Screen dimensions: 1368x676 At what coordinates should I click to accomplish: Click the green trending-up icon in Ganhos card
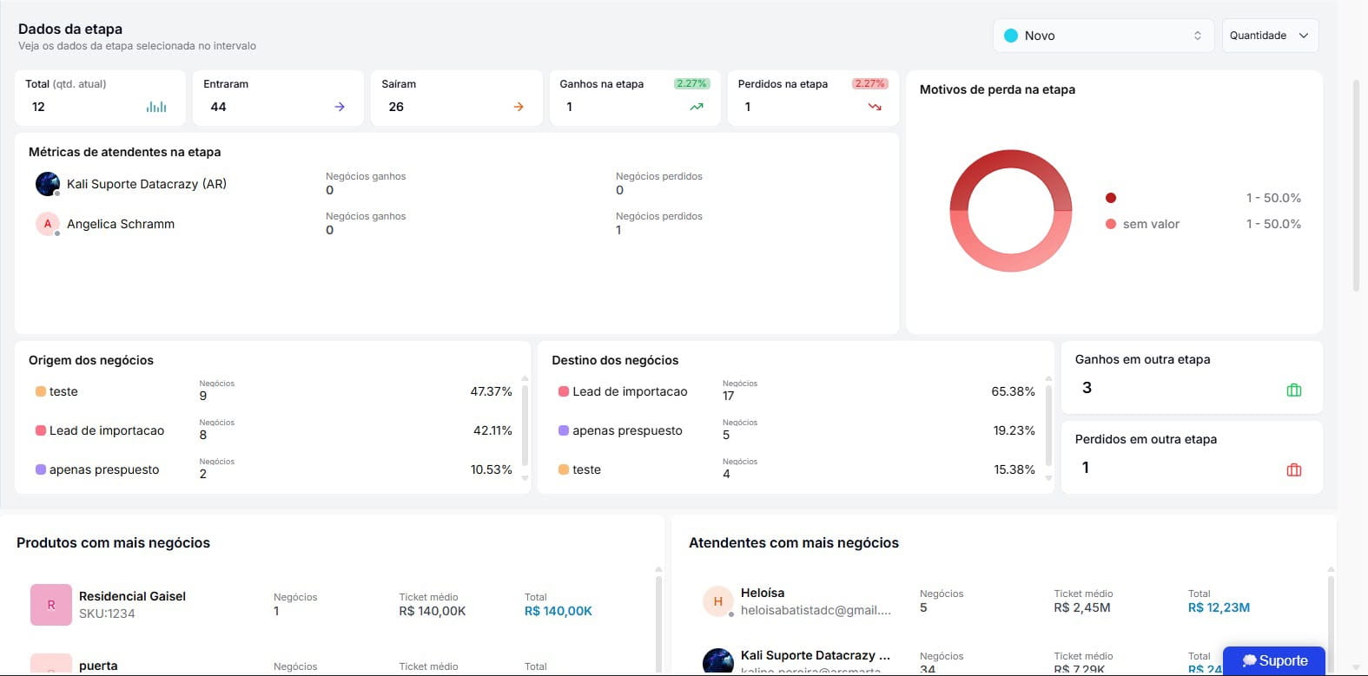click(697, 107)
